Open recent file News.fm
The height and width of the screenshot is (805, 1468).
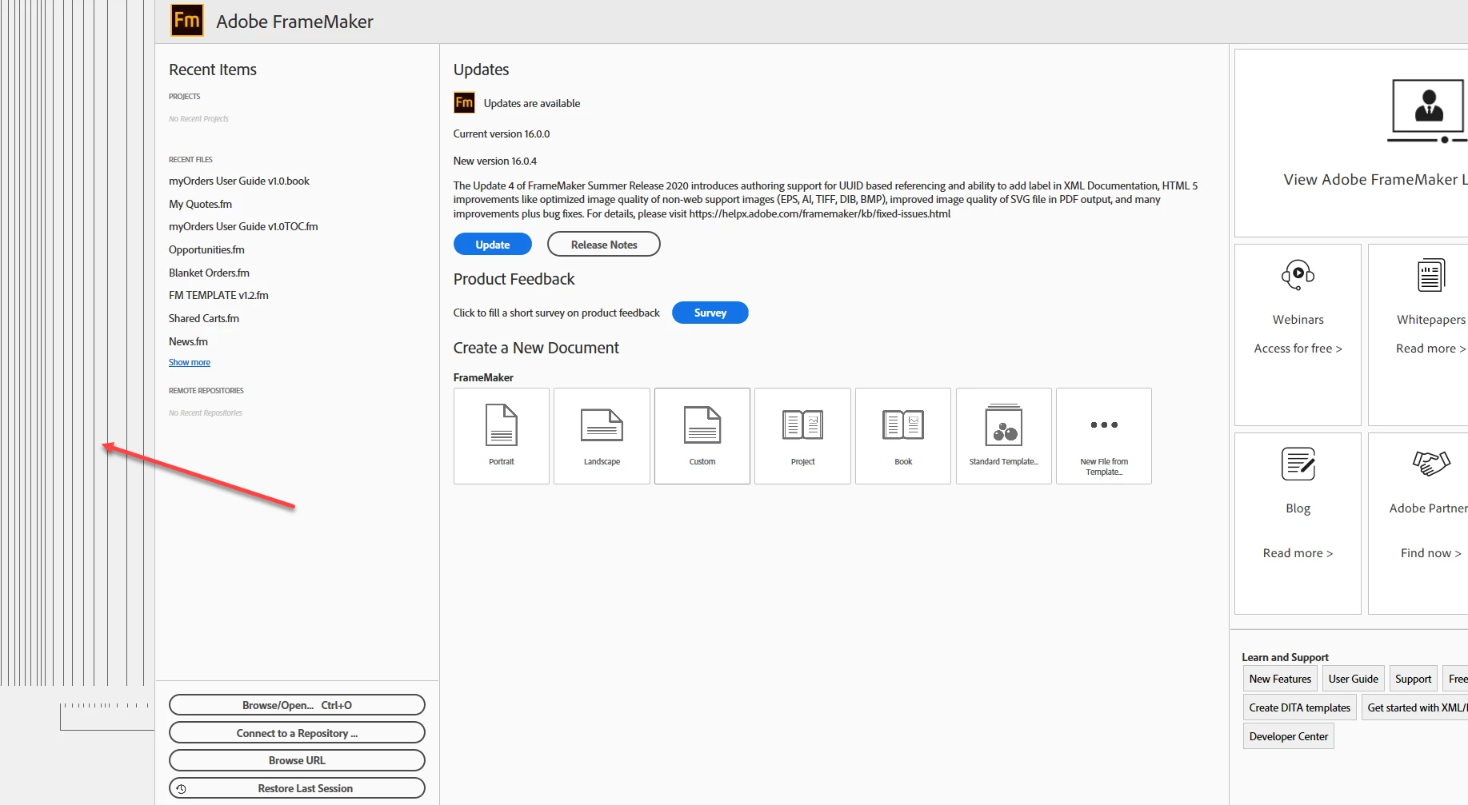click(188, 341)
